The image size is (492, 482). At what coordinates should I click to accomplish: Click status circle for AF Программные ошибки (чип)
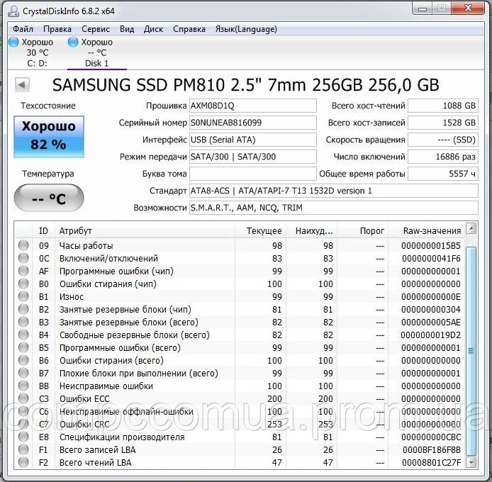23,271
